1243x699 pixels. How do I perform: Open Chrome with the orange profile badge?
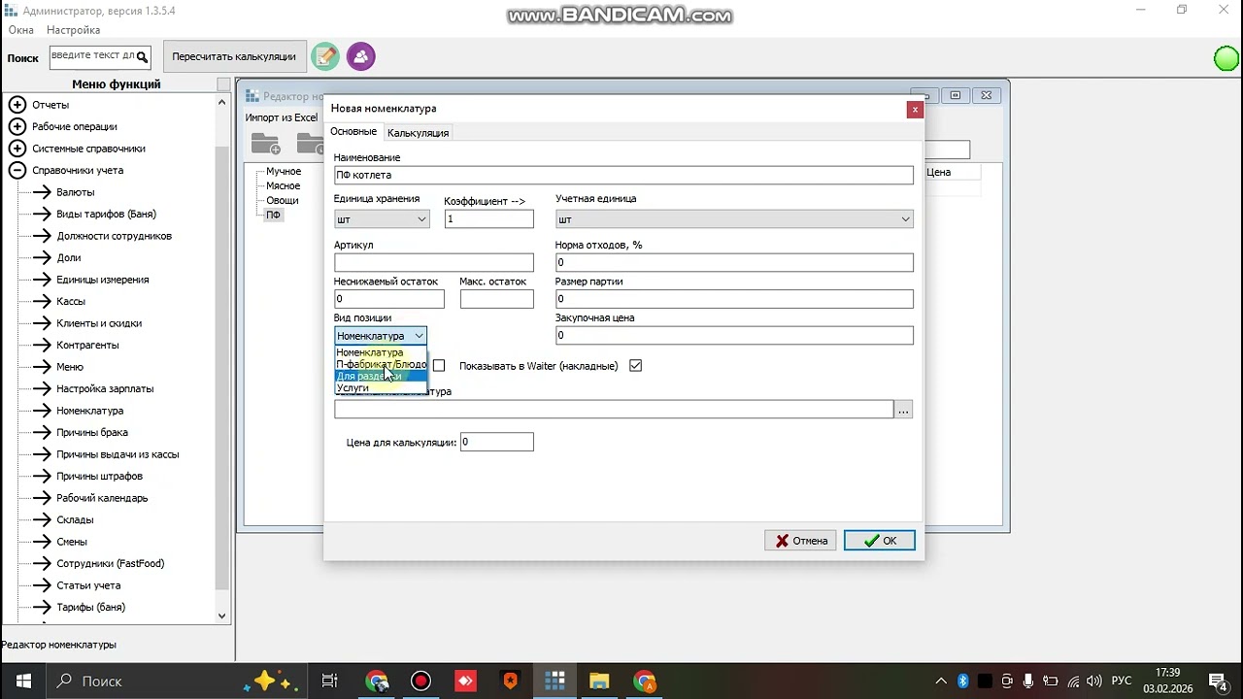point(644,681)
